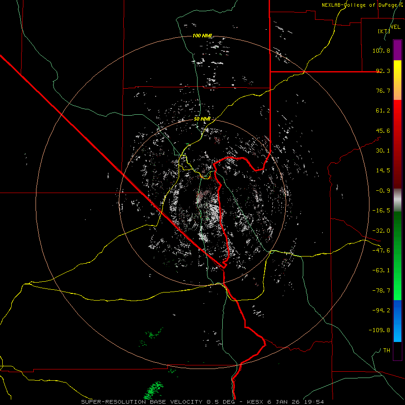
Task: Click the -16.5 scale value
Action: click(381, 211)
